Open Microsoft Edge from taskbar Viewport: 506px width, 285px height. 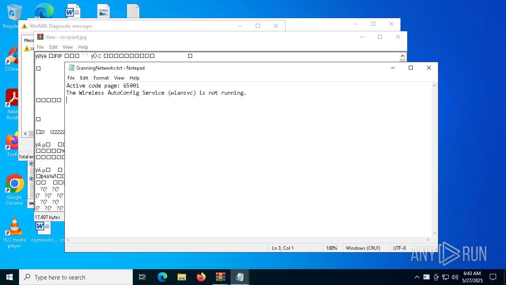click(x=162, y=277)
